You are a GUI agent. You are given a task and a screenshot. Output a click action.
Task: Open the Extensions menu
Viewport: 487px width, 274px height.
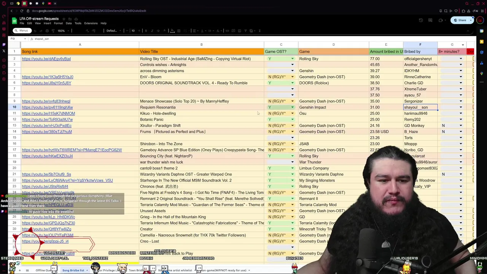[91, 23]
